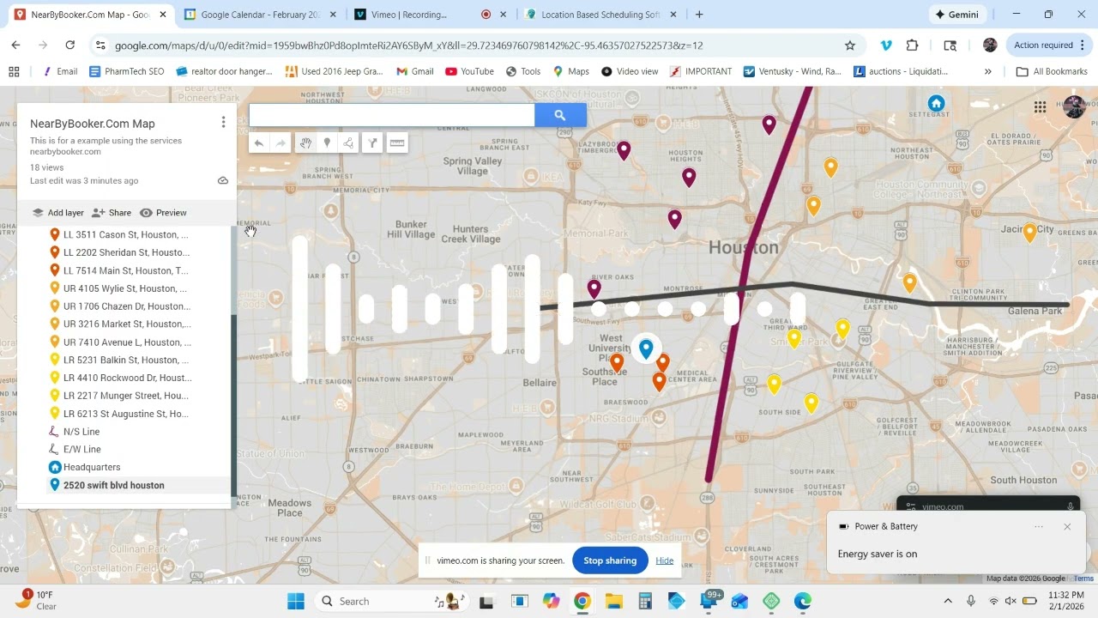This screenshot has height=618, width=1098.
Task: Open File Explorer from the taskbar
Action: click(x=613, y=601)
